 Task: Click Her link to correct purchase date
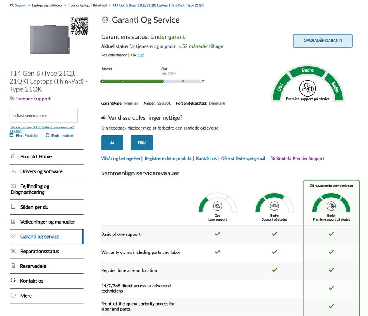[141, 55]
